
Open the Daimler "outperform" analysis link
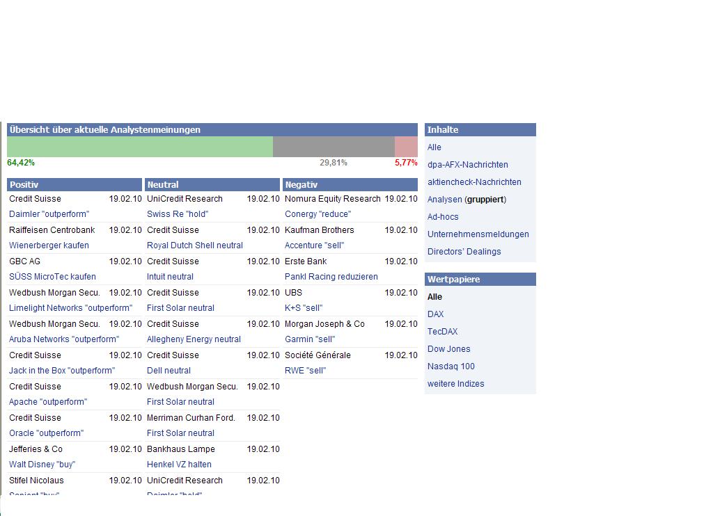click(49, 214)
